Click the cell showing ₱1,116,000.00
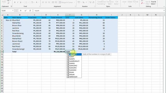 pyautogui.click(x=58, y=52)
